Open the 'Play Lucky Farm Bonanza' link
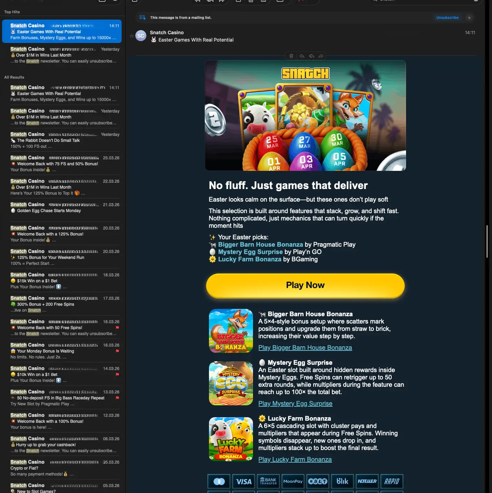This screenshot has height=493, width=492. click(295, 459)
